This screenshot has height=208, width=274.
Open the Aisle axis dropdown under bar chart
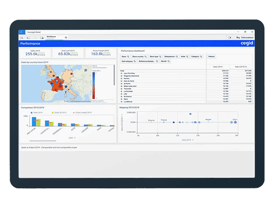coord(72,137)
